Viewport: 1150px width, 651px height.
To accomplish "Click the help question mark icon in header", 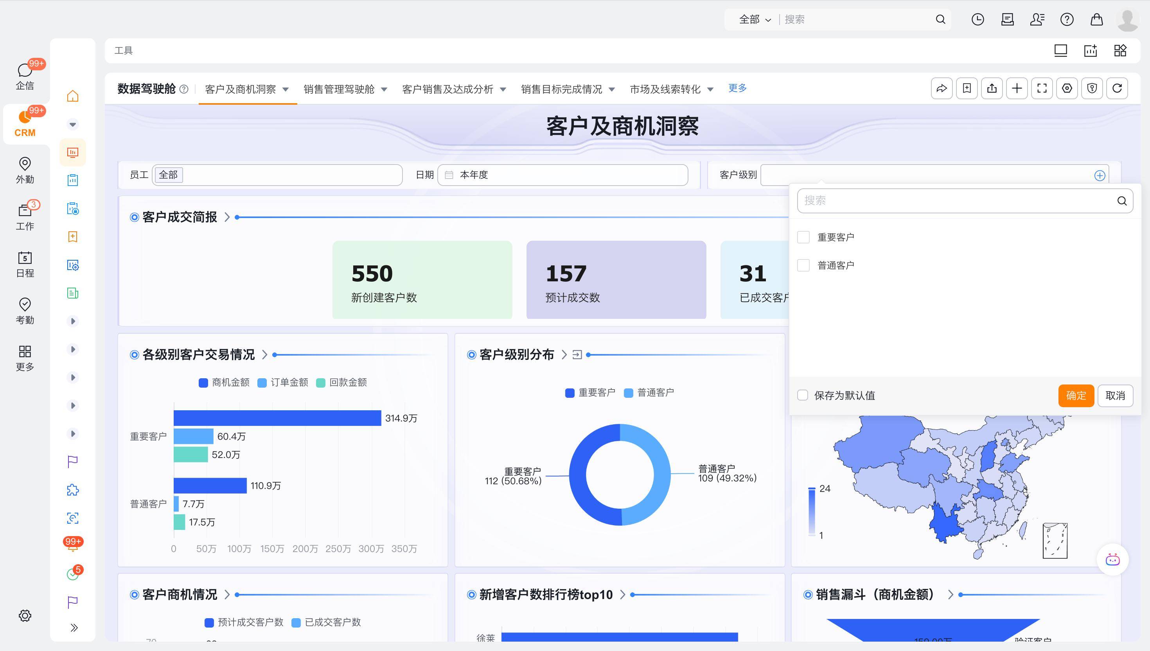I will [x=1067, y=19].
